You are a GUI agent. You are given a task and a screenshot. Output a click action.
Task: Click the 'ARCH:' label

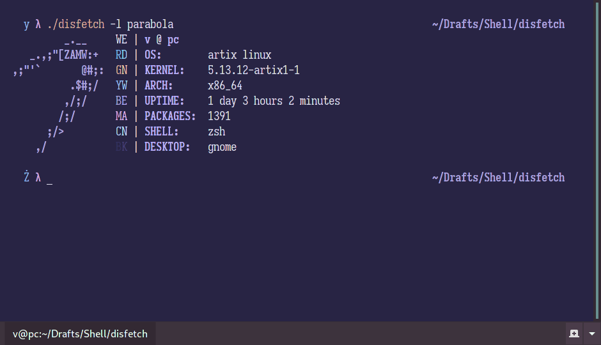coord(159,86)
